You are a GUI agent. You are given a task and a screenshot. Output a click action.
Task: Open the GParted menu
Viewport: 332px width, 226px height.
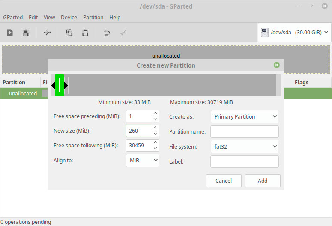pyautogui.click(x=13, y=18)
